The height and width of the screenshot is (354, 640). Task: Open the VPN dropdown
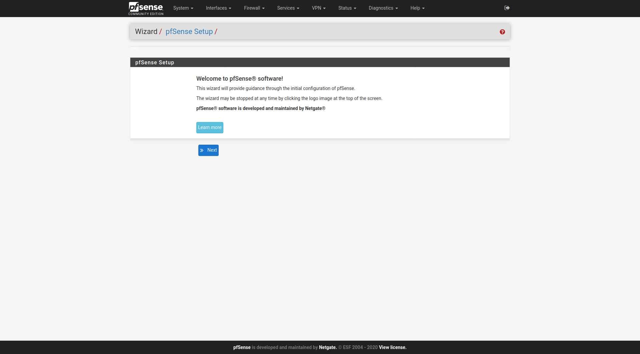[x=319, y=8]
